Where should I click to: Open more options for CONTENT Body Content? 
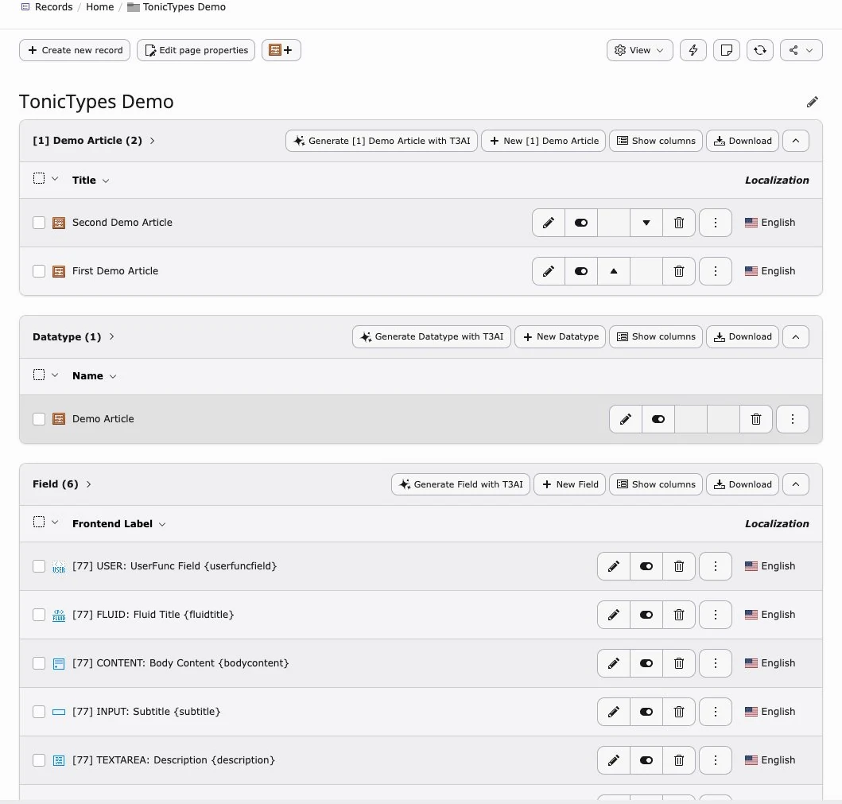716,663
